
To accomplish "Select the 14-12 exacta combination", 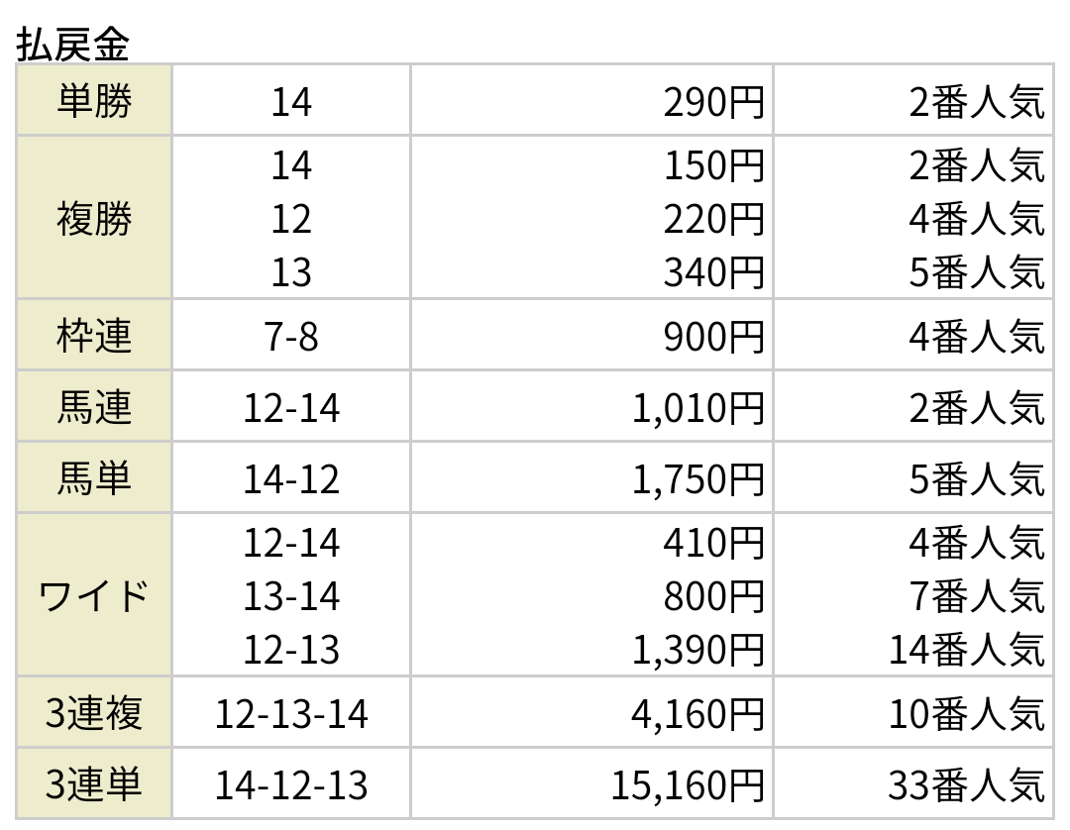I will (x=291, y=478).
